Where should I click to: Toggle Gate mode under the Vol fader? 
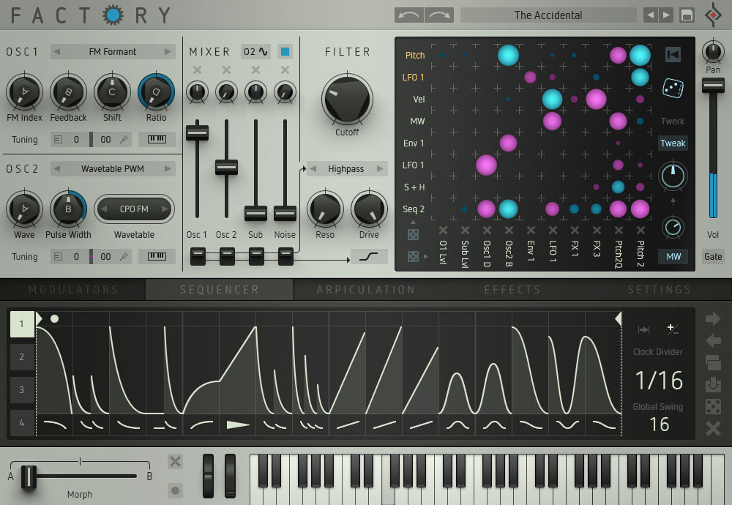pos(714,256)
